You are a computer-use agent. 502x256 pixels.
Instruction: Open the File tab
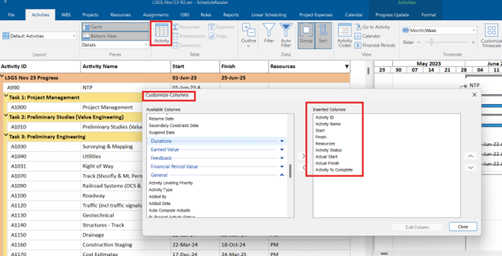11,15
